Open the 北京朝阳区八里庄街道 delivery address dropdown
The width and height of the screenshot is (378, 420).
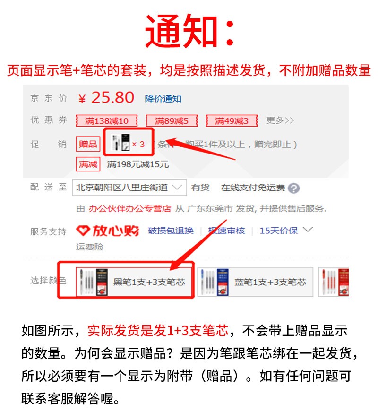[129, 187]
